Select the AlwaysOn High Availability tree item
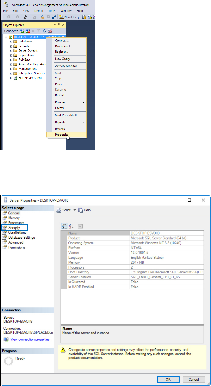This screenshot has width=211, height=386. (32, 64)
